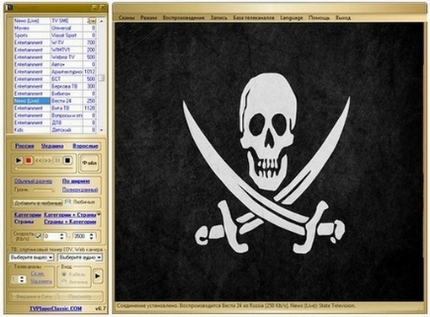Hit the fast-forward >> control
430x317 pixels.
point(48,161)
